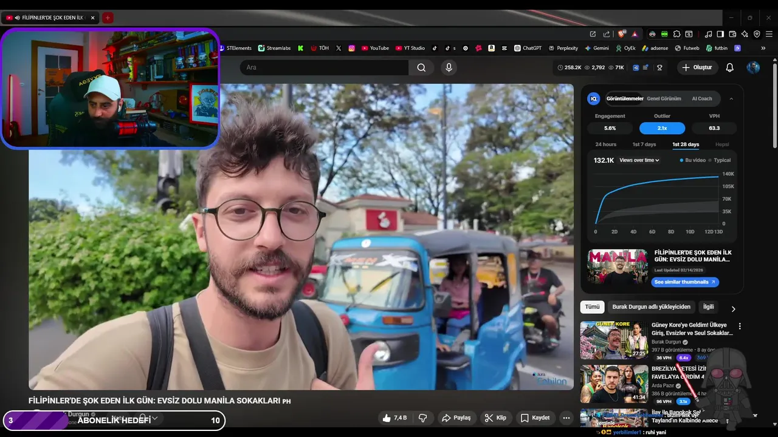Image resolution: width=778 pixels, height=437 pixels.
Task: Select the Burak Durgun adlı yükleyiciden chip
Action: click(x=651, y=307)
